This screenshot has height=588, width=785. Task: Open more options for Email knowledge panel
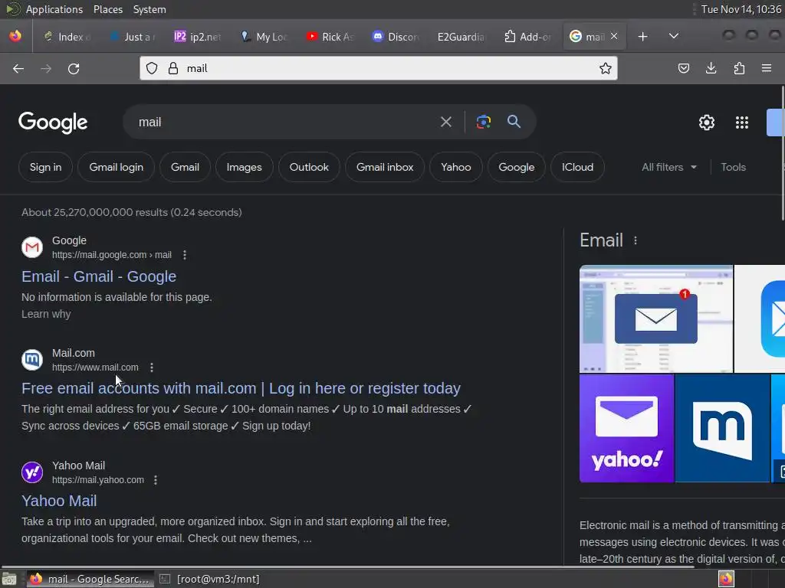636,240
